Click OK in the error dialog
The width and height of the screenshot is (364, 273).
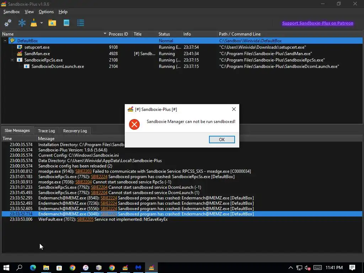(222, 139)
